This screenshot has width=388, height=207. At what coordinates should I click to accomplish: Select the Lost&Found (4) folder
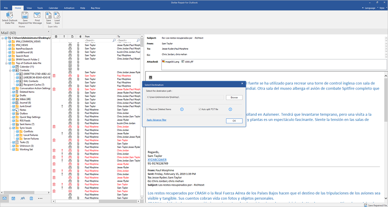tap(24, 52)
